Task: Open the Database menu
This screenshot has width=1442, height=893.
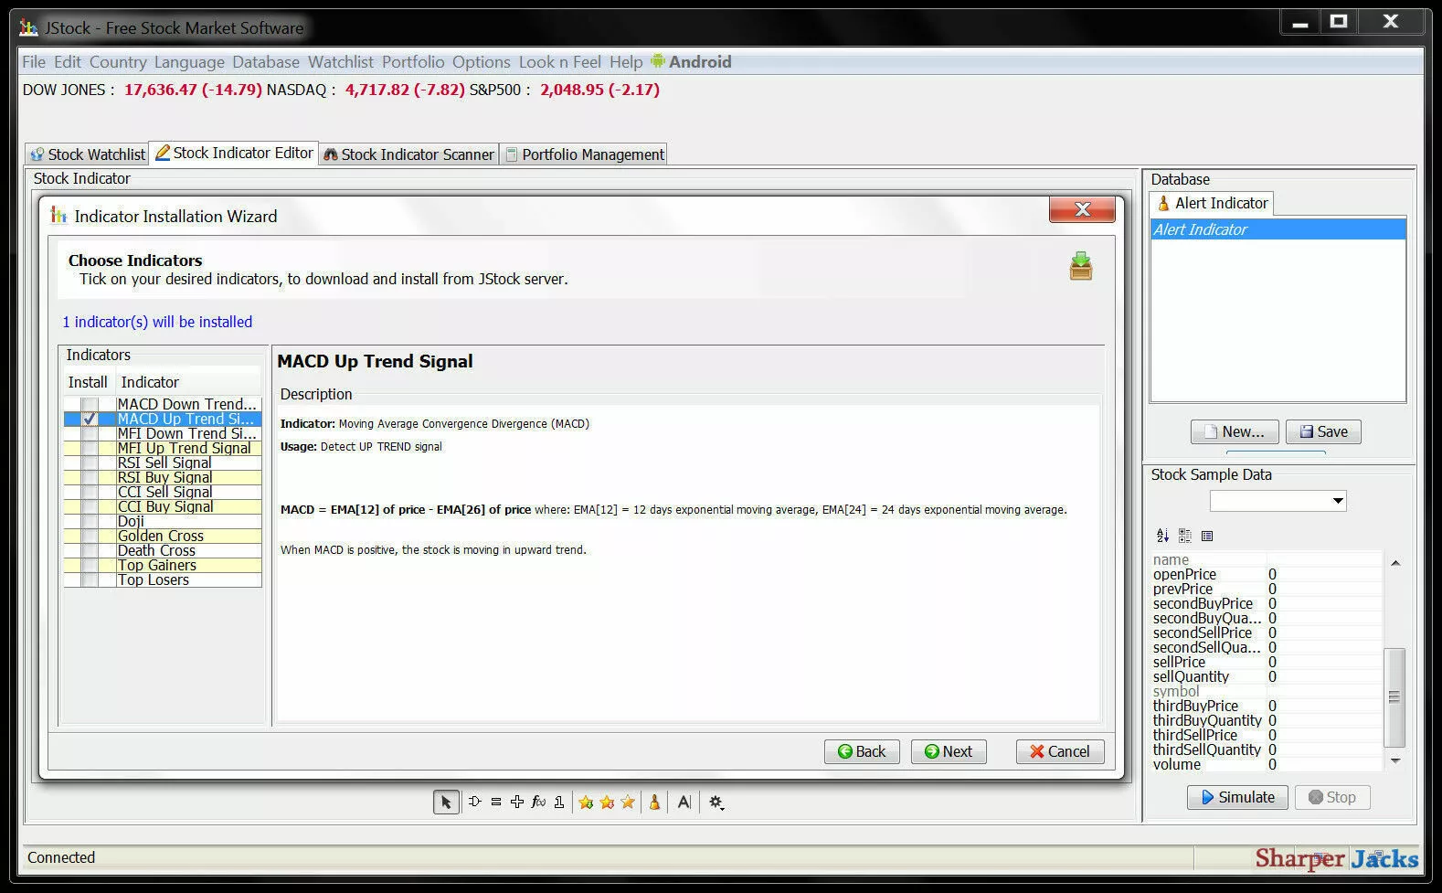Action: tap(266, 62)
